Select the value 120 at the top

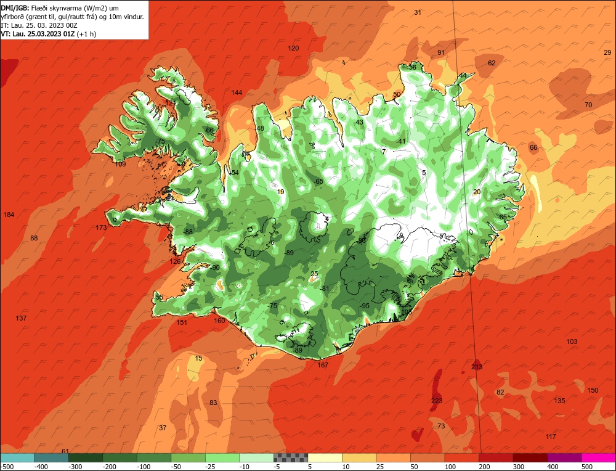click(293, 48)
